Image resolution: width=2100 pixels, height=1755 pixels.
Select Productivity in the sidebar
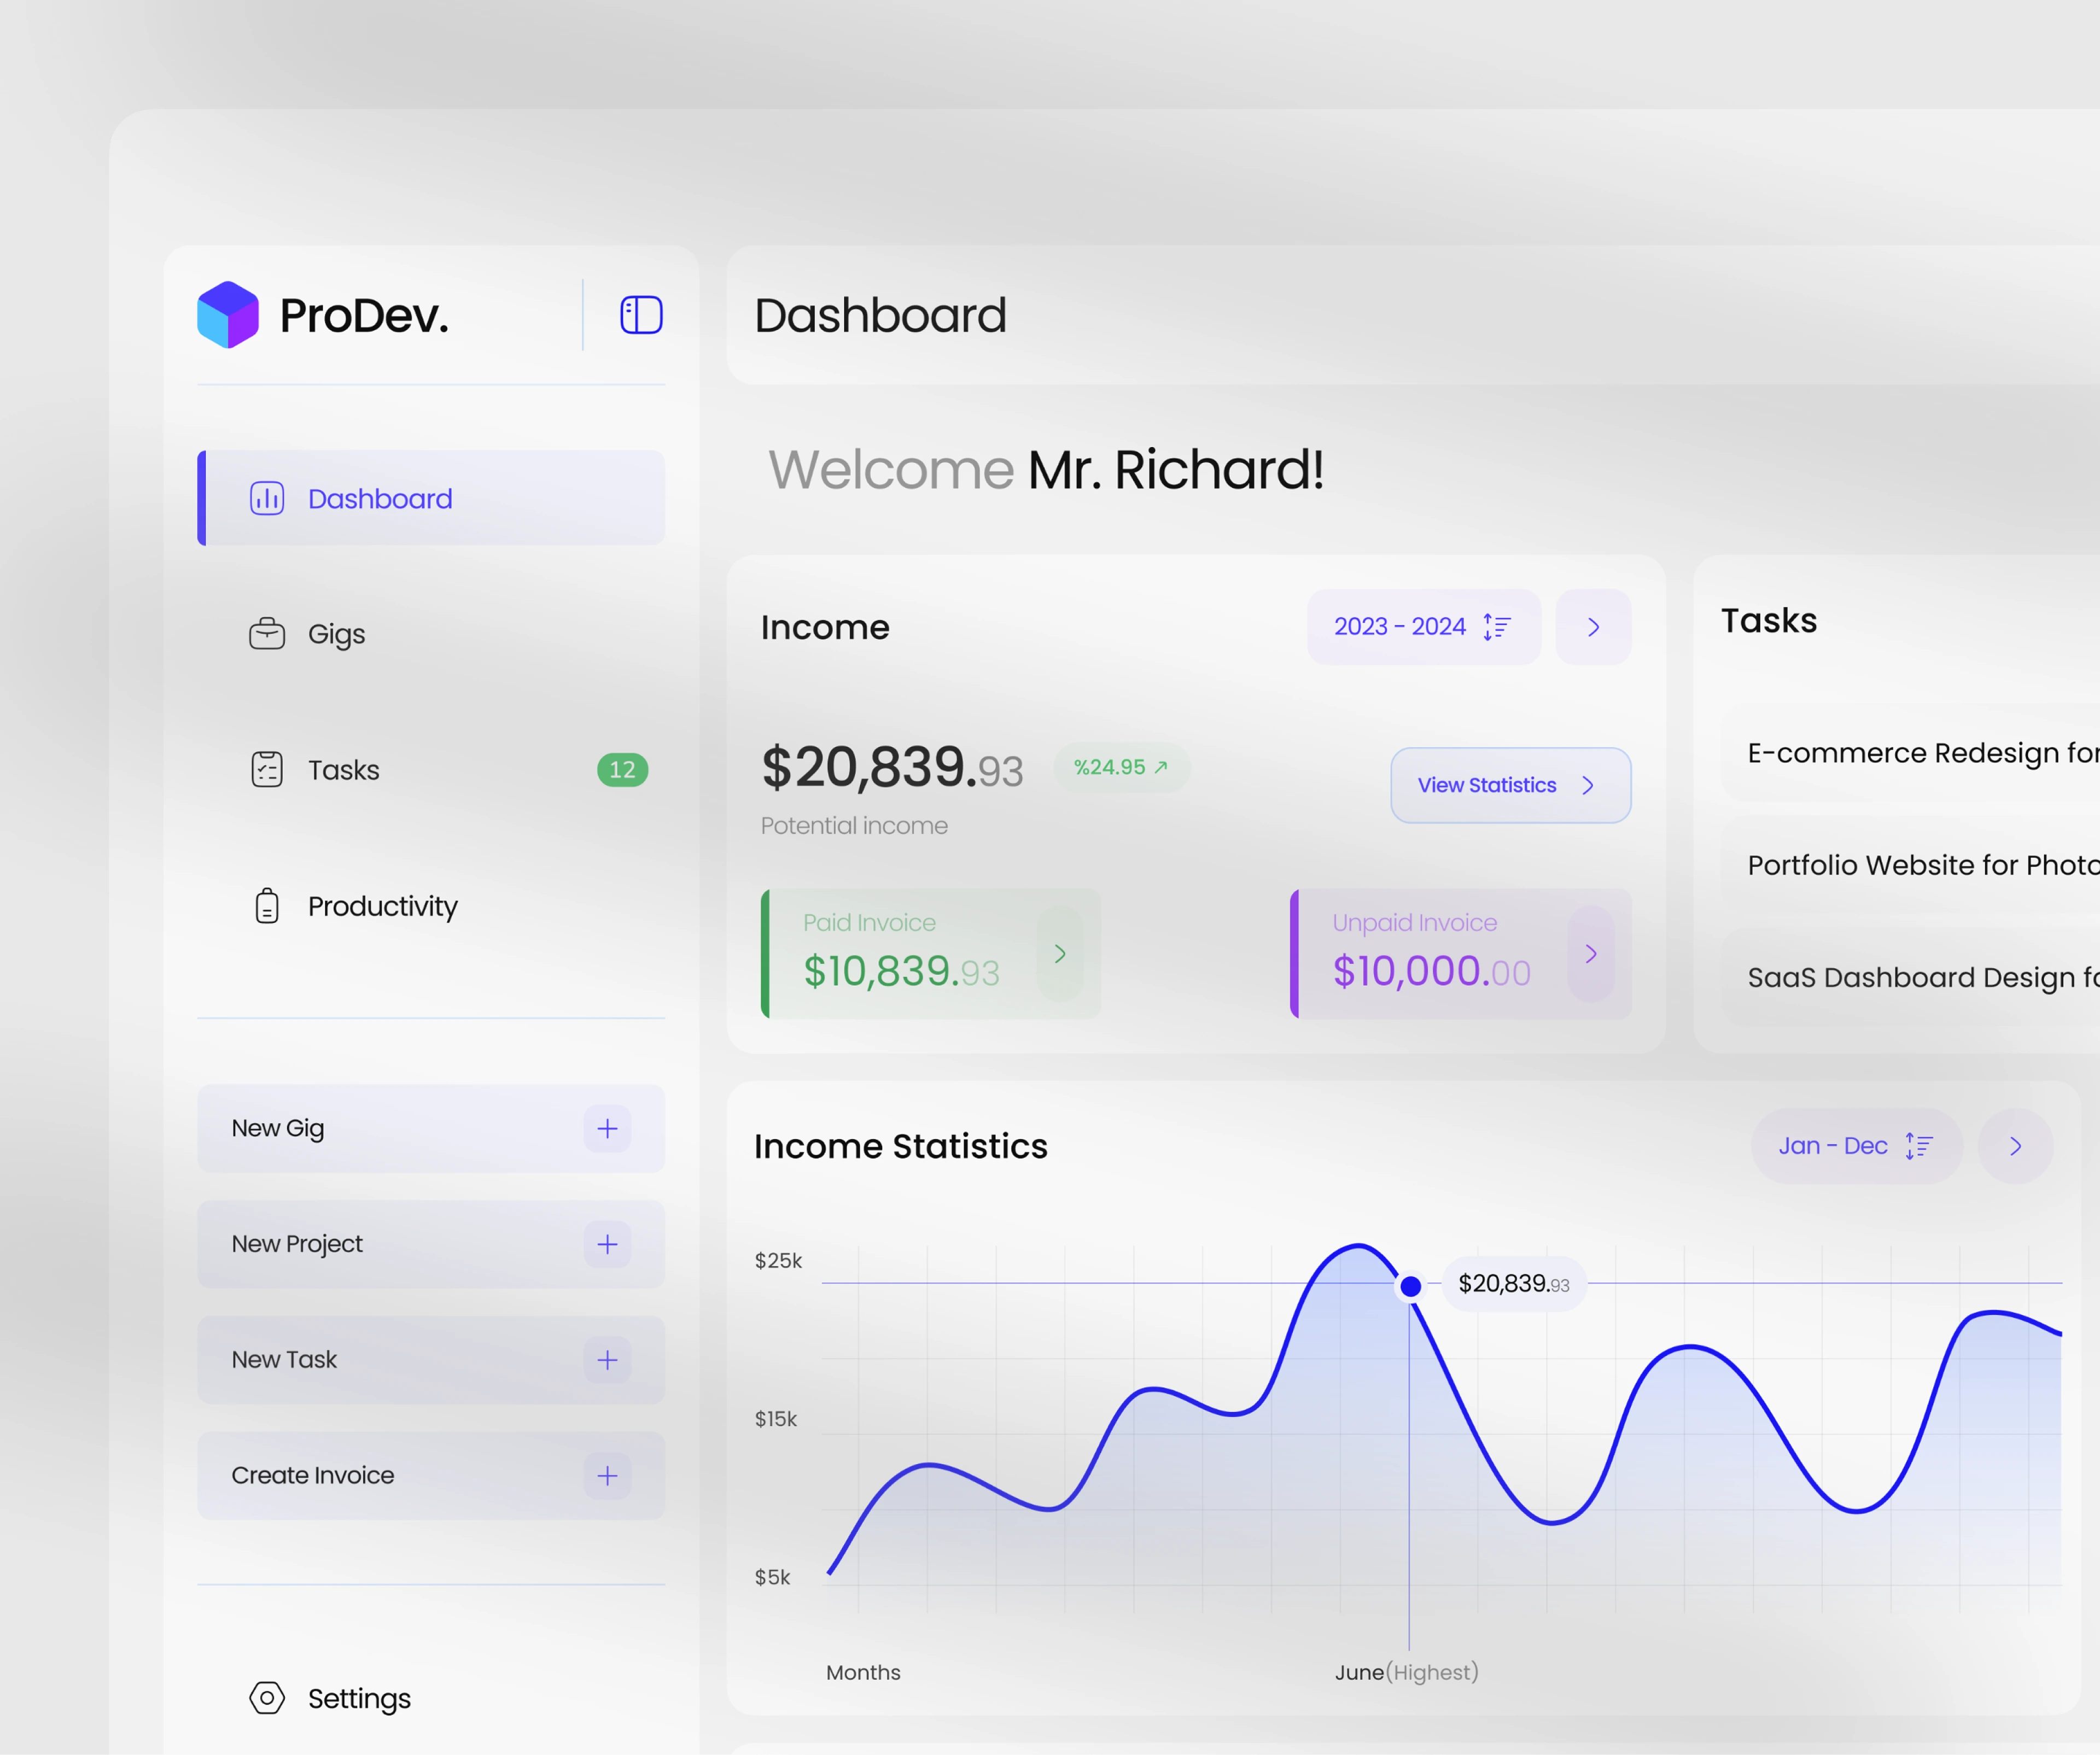coord(431,906)
